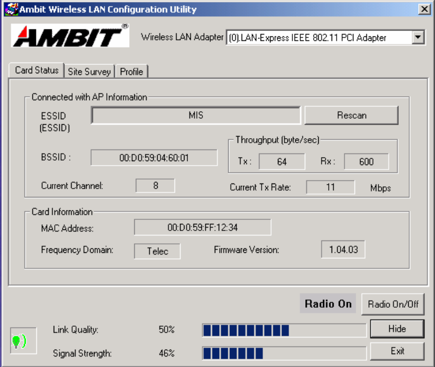Click the Current Tx Rate label
This screenshot has width=435, height=367.
click(260, 187)
